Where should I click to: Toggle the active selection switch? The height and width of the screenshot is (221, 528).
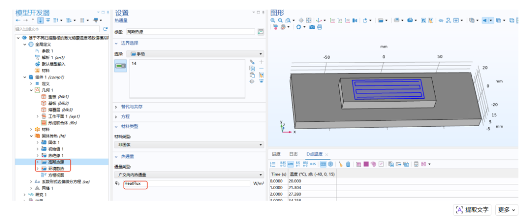point(121,66)
